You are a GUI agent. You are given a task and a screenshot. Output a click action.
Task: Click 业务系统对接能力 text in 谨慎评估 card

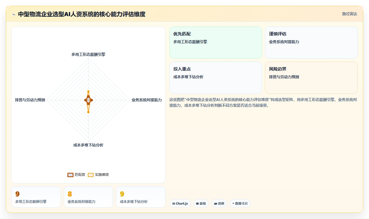[x=284, y=42]
